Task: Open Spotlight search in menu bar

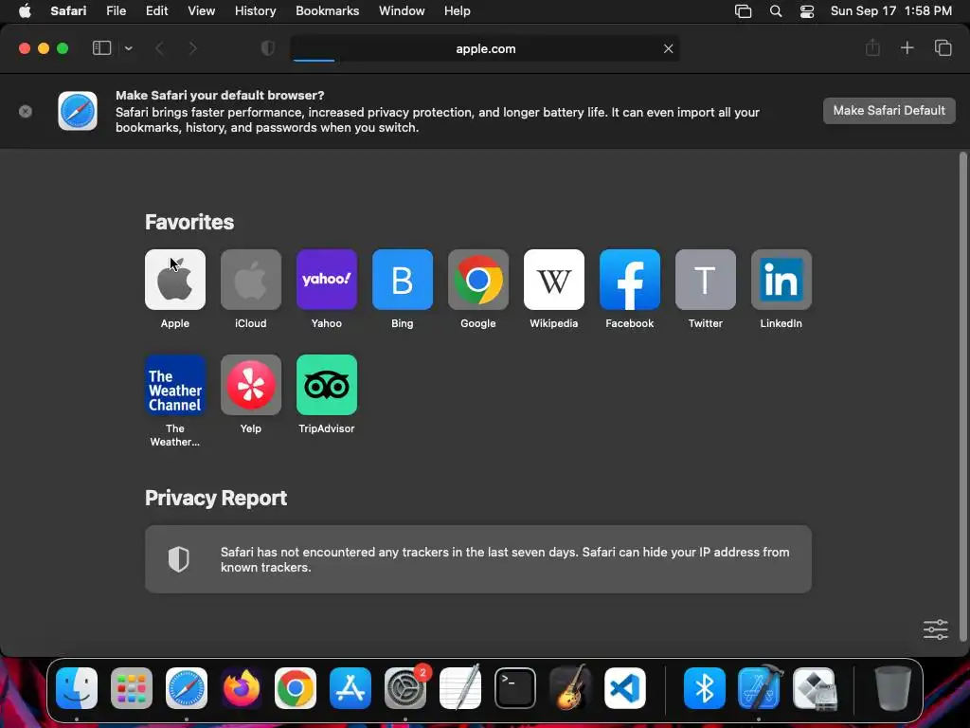Action: 775,11
